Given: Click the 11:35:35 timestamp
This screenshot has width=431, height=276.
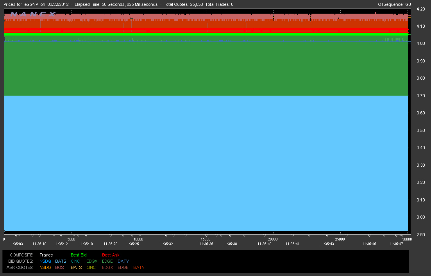Looking at the screenshot, I should click(206, 244).
